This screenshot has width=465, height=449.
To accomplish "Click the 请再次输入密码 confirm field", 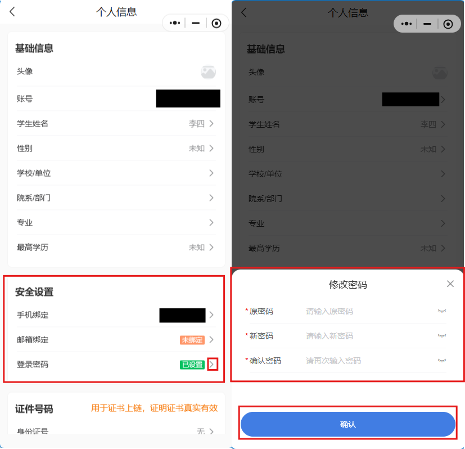I will pyautogui.click(x=368, y=361).
